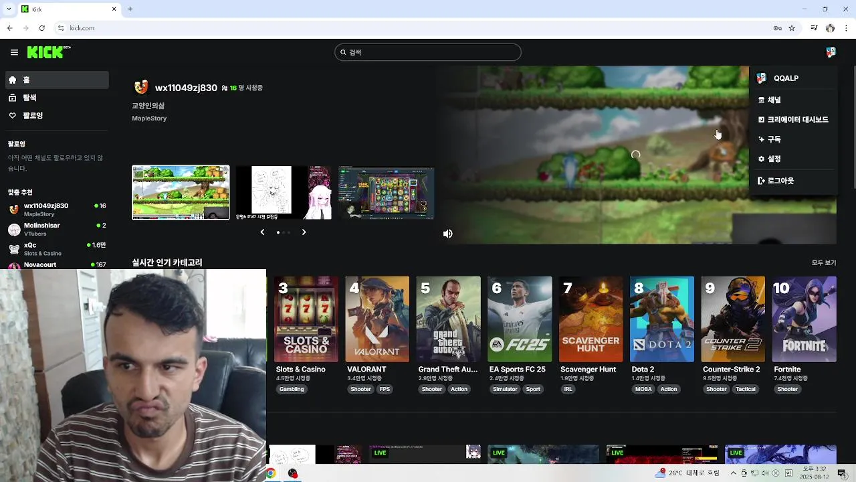Open featured channel name wx11049zj830
The image size is (856, 482).
pyautogui.click(x=186, y=88)
